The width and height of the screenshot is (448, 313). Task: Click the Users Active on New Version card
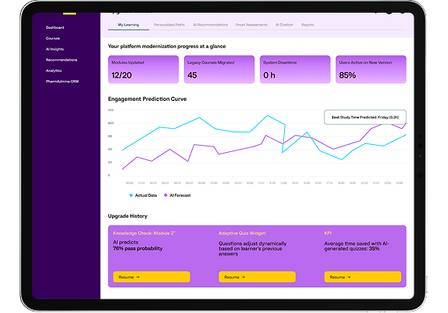[x=371, y=70]
